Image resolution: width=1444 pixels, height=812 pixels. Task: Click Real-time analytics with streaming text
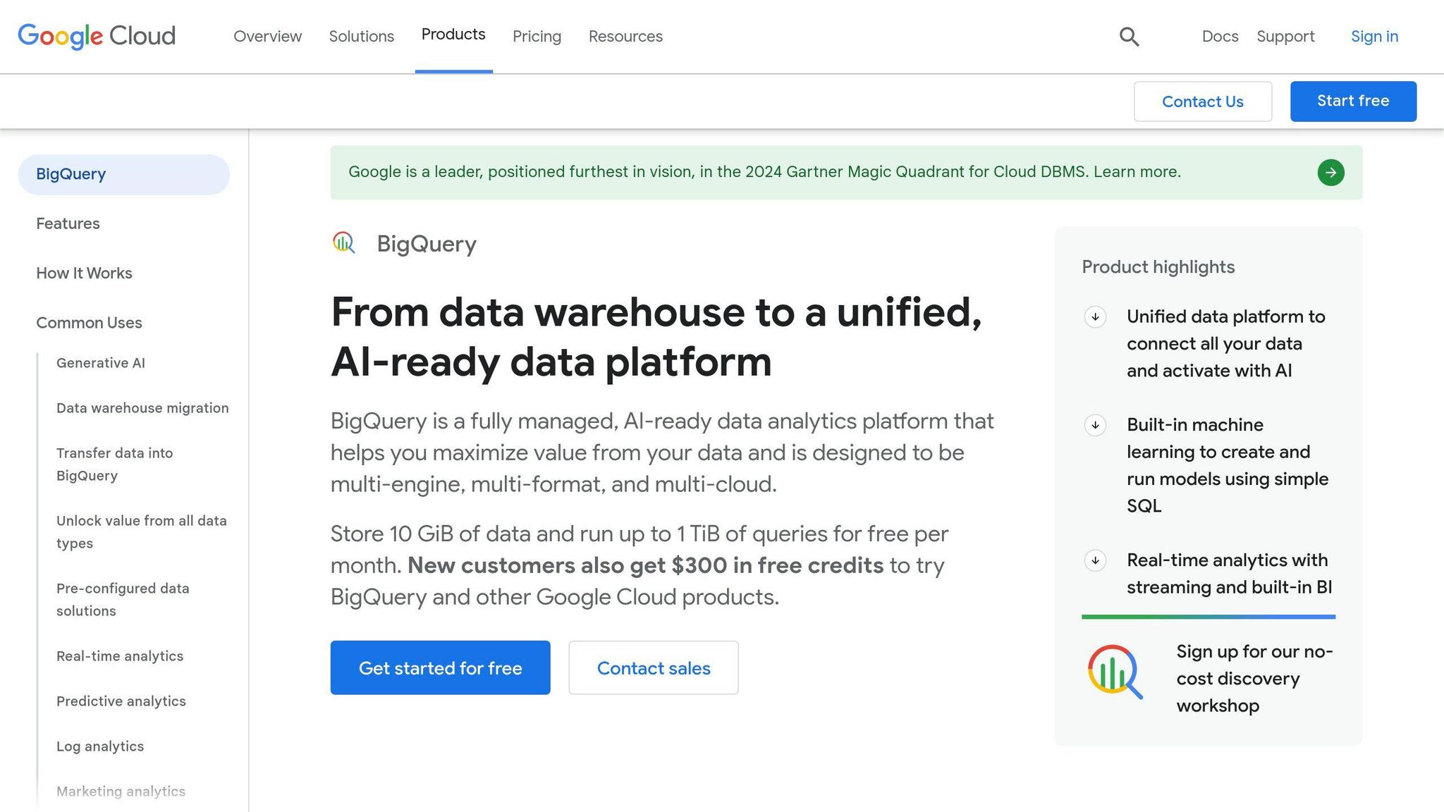1229,574
